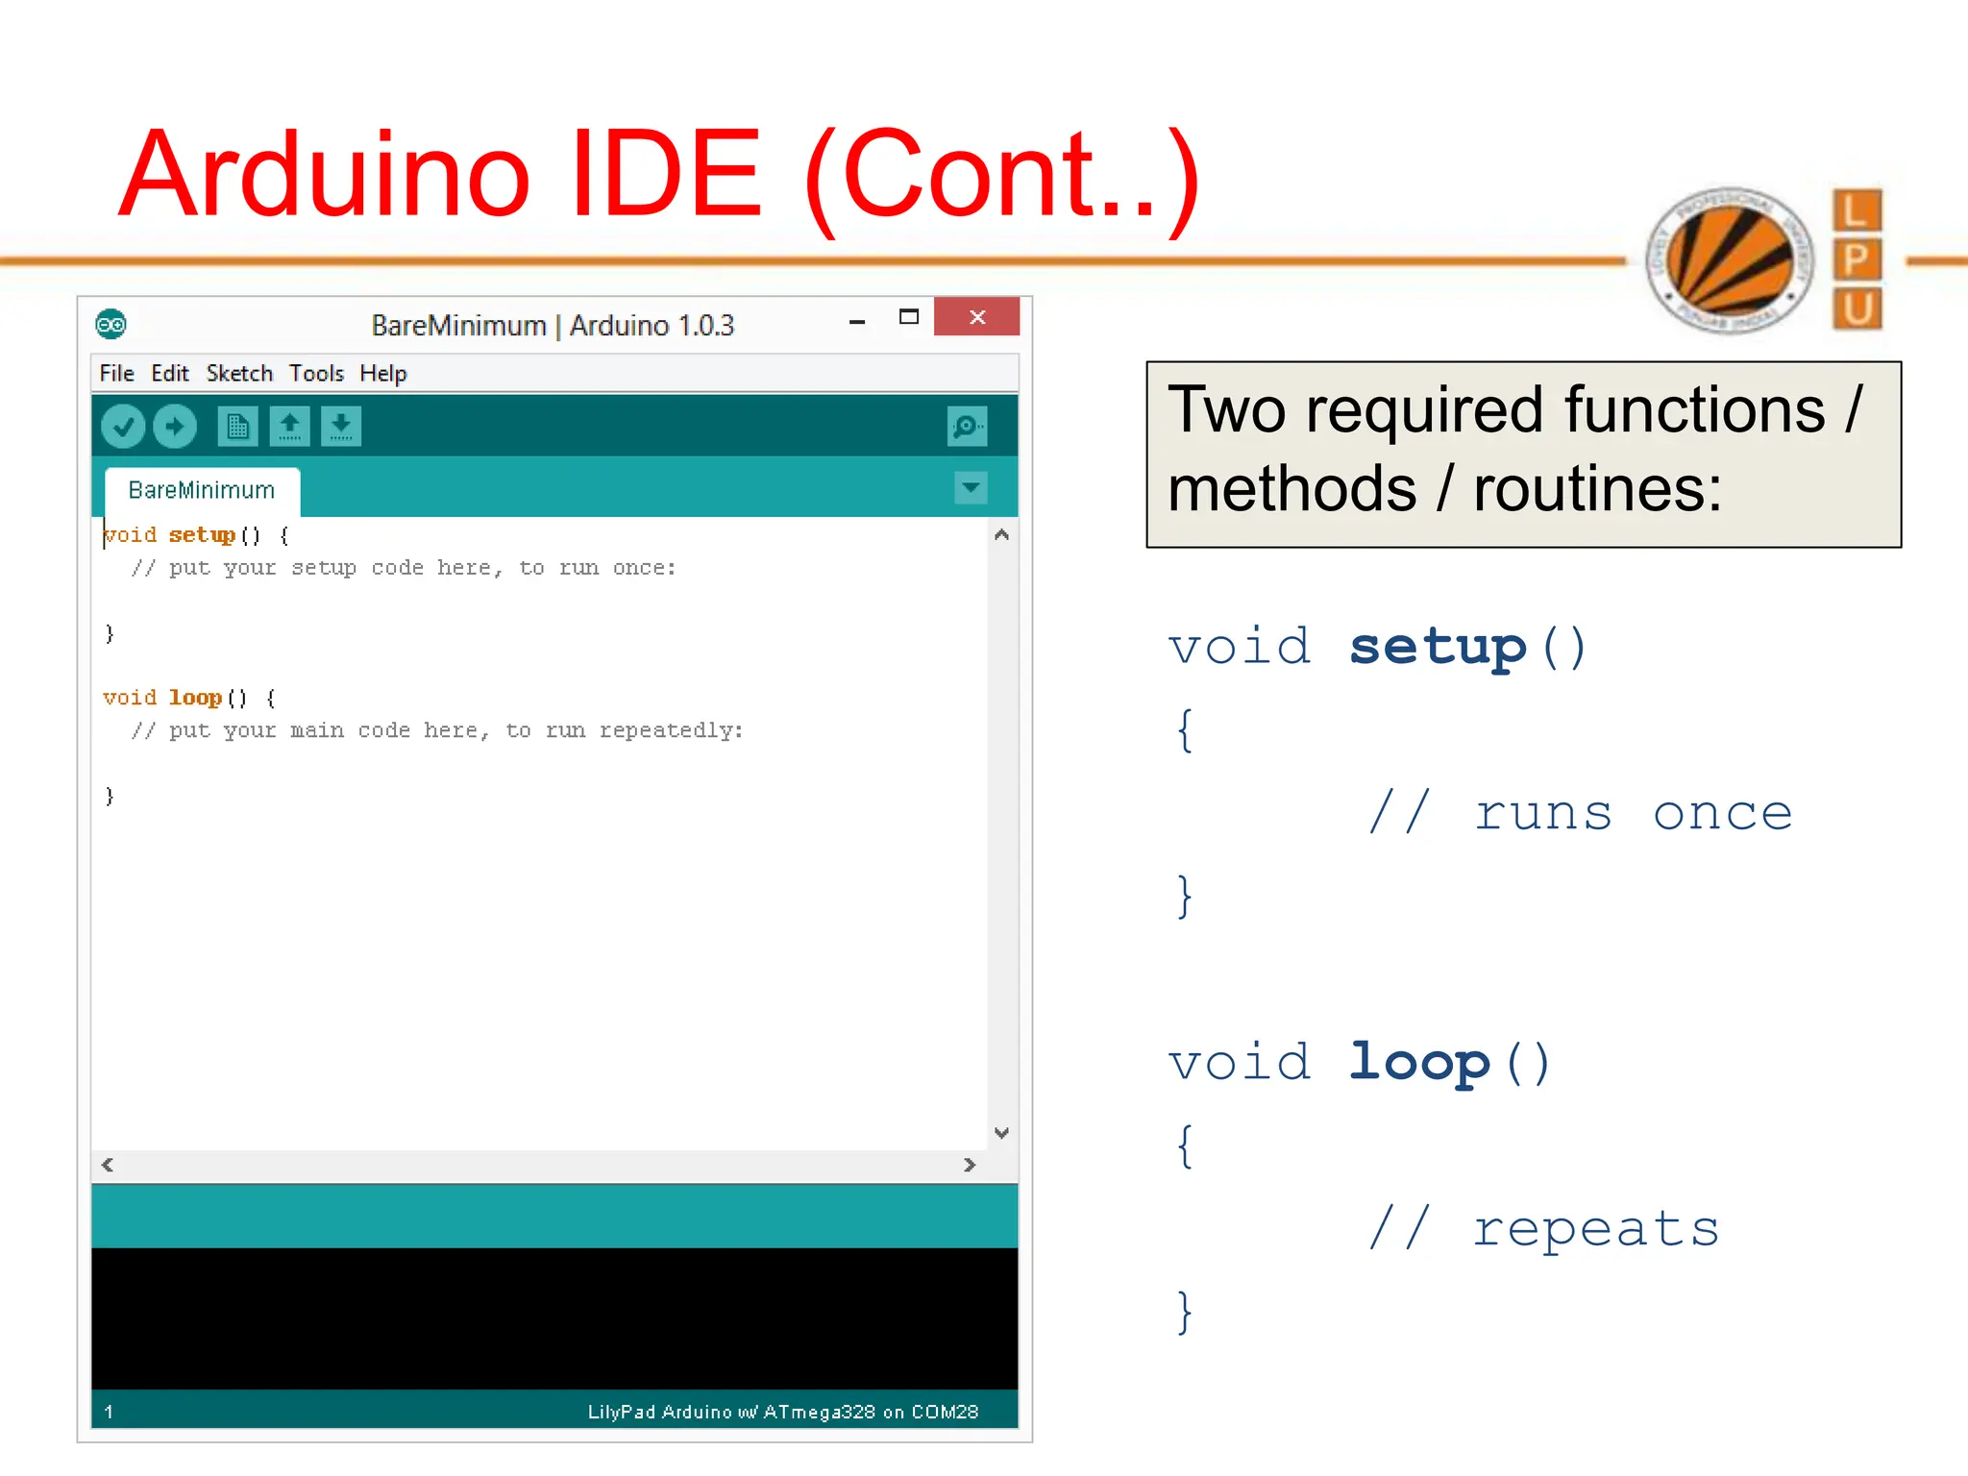Viewport: 1968px width, 1476px height.
Task: Open the File menu
Action: [x=116, y=373]
